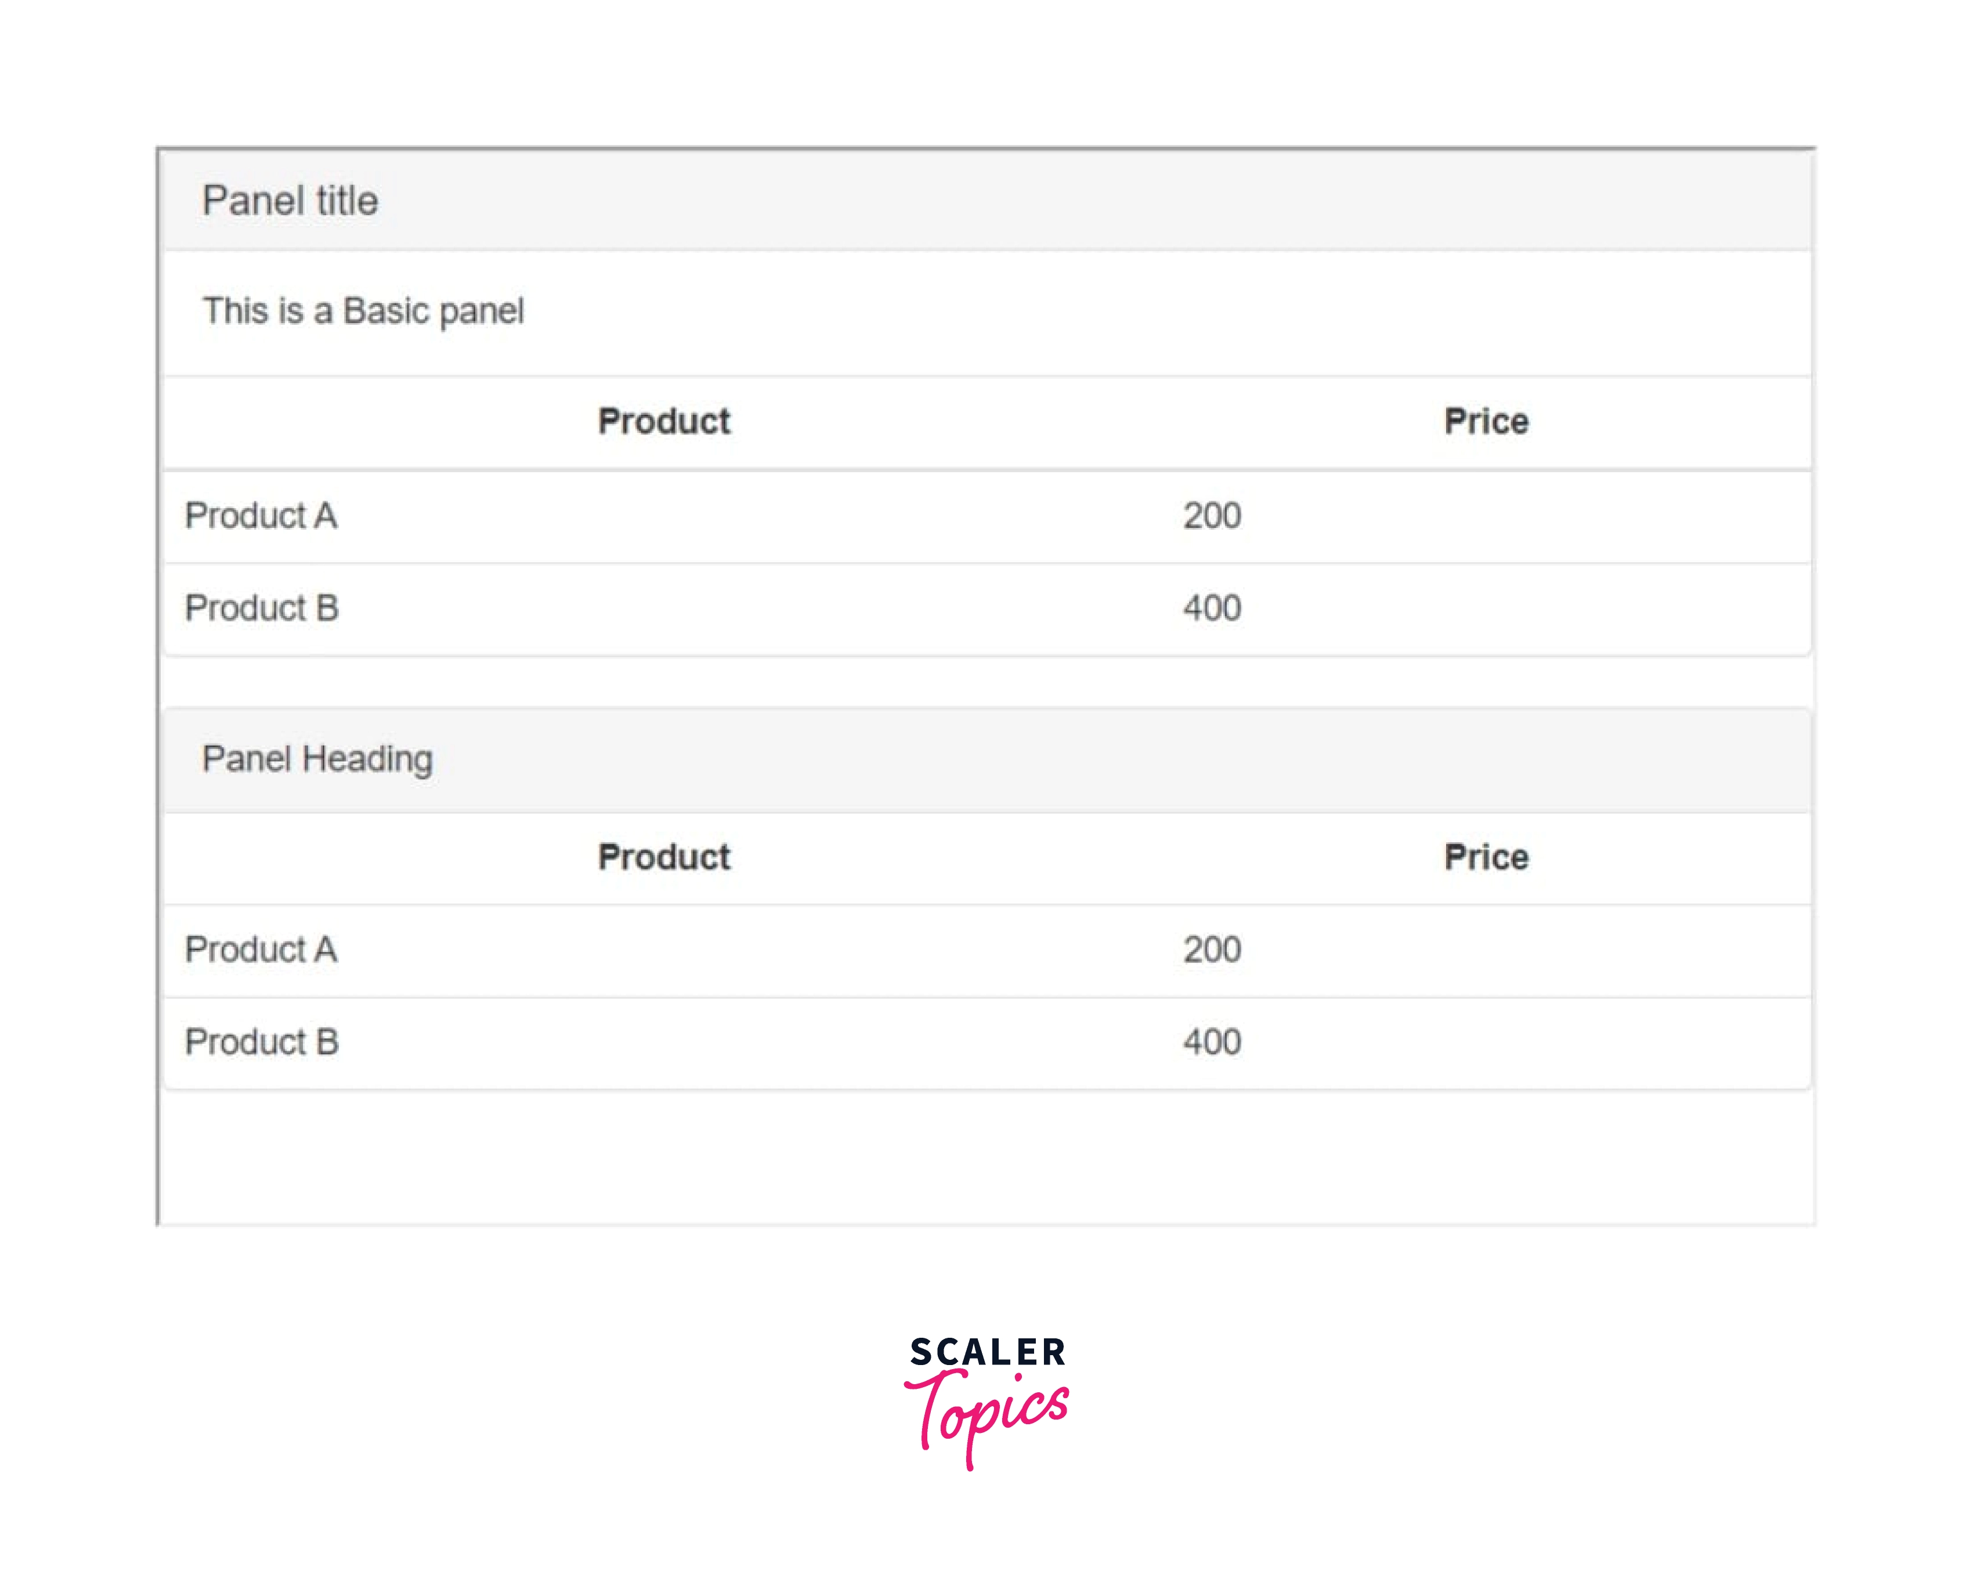
Task: Select Price column header in first table
Action: pos(1485,422)
